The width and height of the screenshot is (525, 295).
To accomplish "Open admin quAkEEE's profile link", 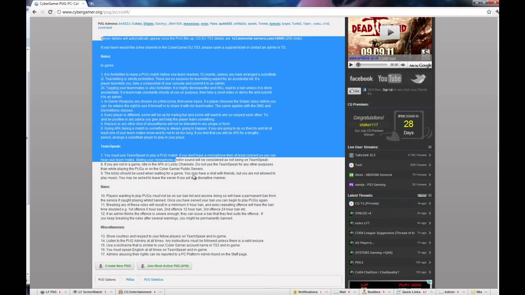I will (225, 24).
